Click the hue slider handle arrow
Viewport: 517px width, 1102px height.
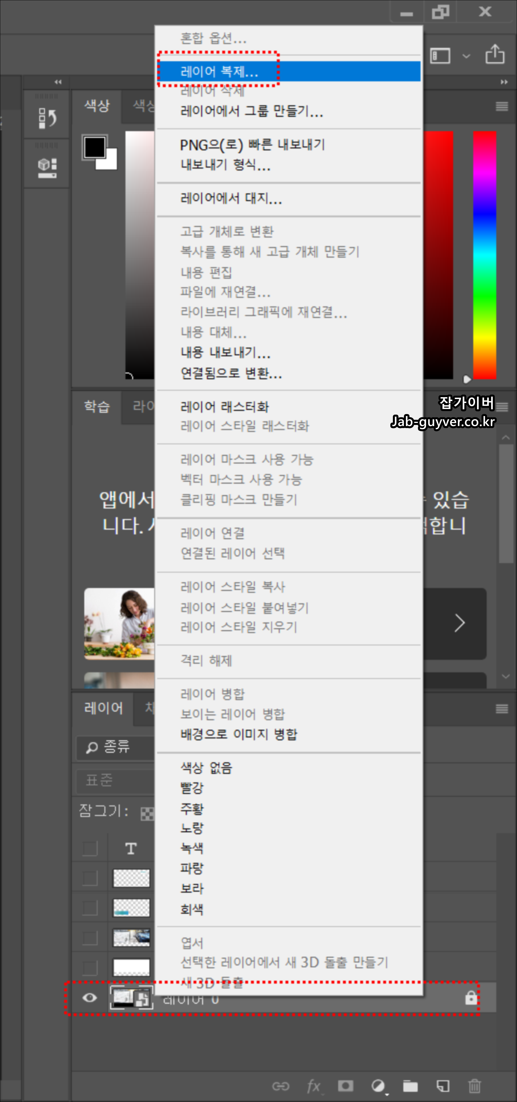[x=467, y=379]
